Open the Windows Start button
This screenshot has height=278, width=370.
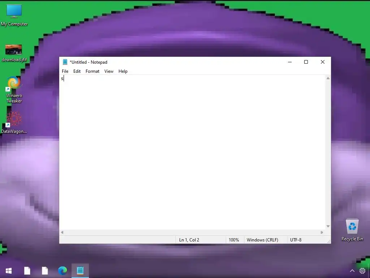click(x=9, y=271)
